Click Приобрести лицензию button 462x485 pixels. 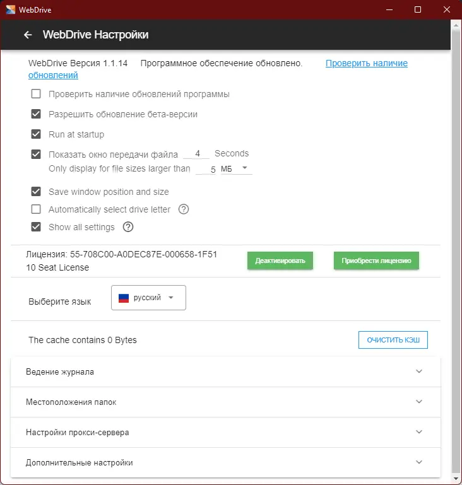click(x=376, y=260)
